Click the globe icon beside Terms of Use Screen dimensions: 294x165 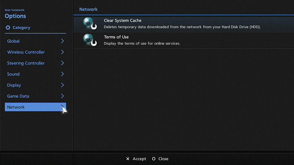(89, 40)
